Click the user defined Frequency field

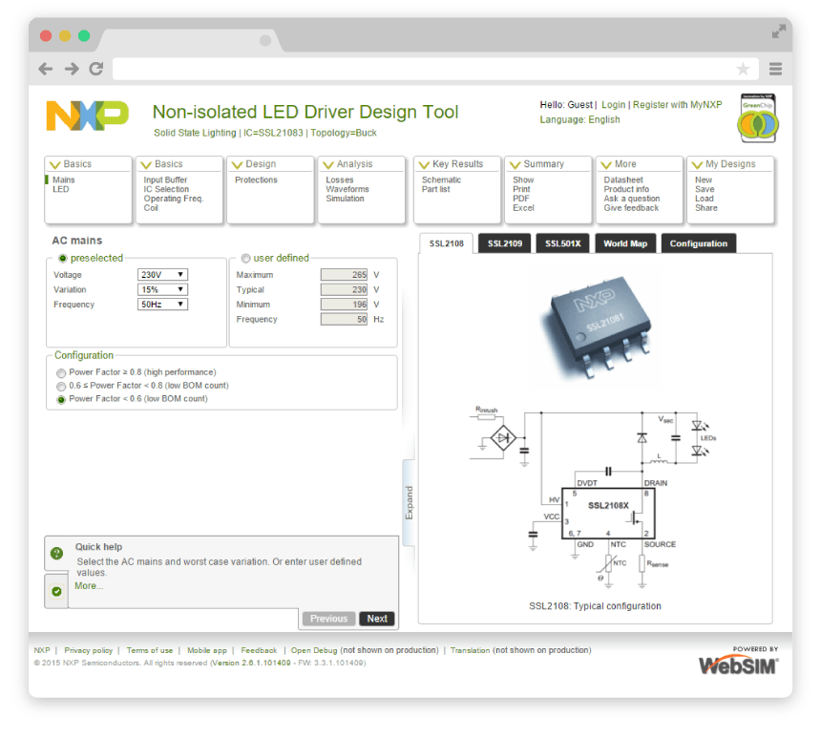(344, 319)
